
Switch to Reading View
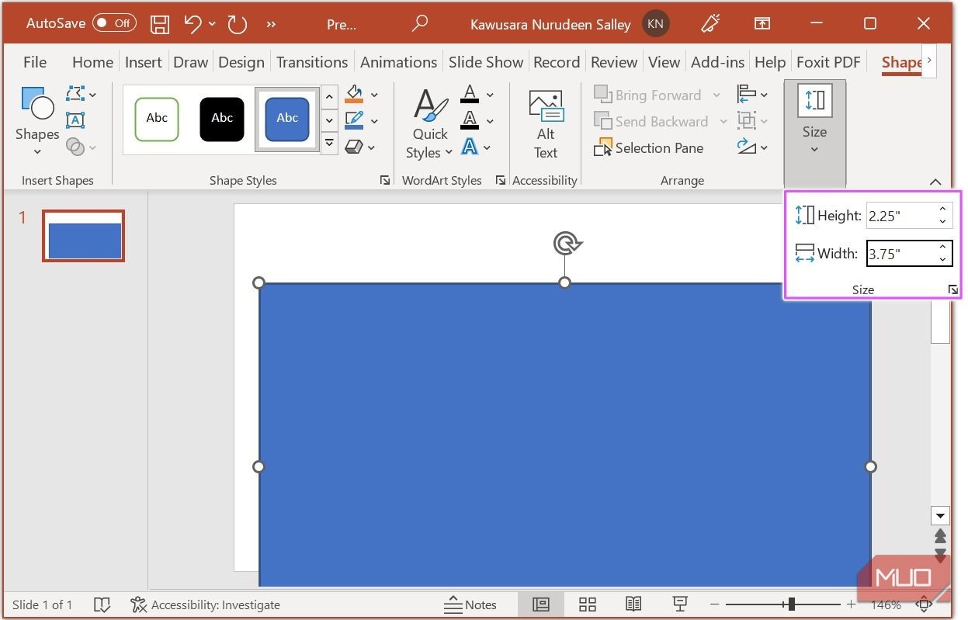click(633, 604)
